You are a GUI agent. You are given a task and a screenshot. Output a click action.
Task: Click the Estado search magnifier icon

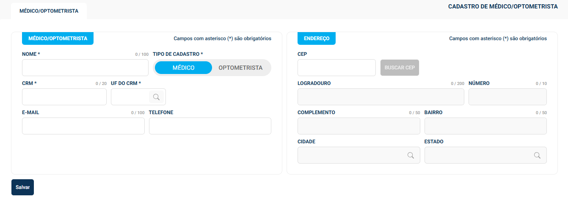(x=537, y=155)
